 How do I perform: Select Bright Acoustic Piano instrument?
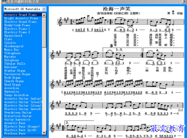click(x=23, y=18)
